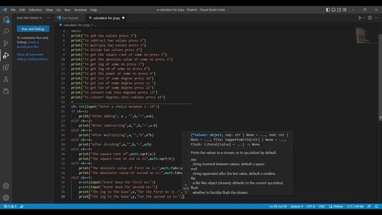Click the "After adding" print statement line
Screen dimensions: 382x215
click(116, 116)
